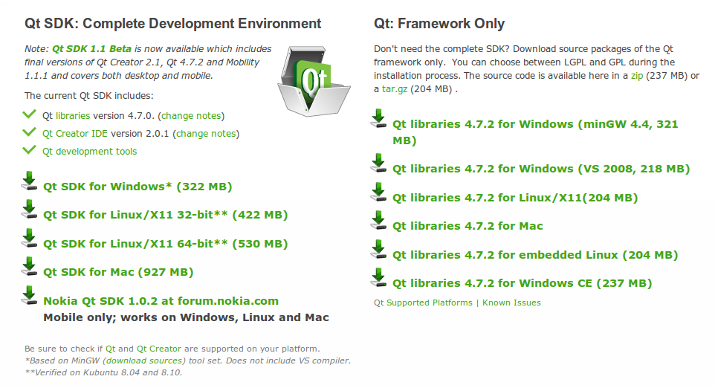The height and width of the screenshot is (388, 715).
Task: Open the Qt Creator IDE link
Action: point(75,134)
